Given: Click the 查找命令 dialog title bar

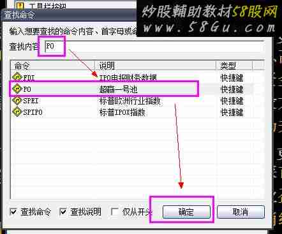Looking at the screenshot, I should click(70, 15).
